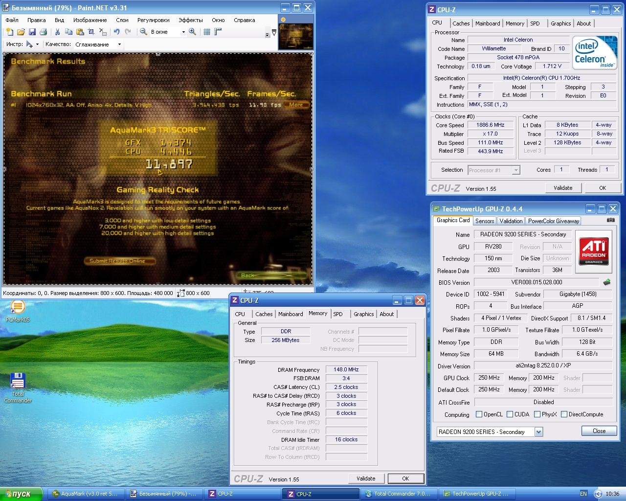Open the Sensors tab in GPU-Z
The width and height of the screenshot is (626, 501).
click(485, 221)
